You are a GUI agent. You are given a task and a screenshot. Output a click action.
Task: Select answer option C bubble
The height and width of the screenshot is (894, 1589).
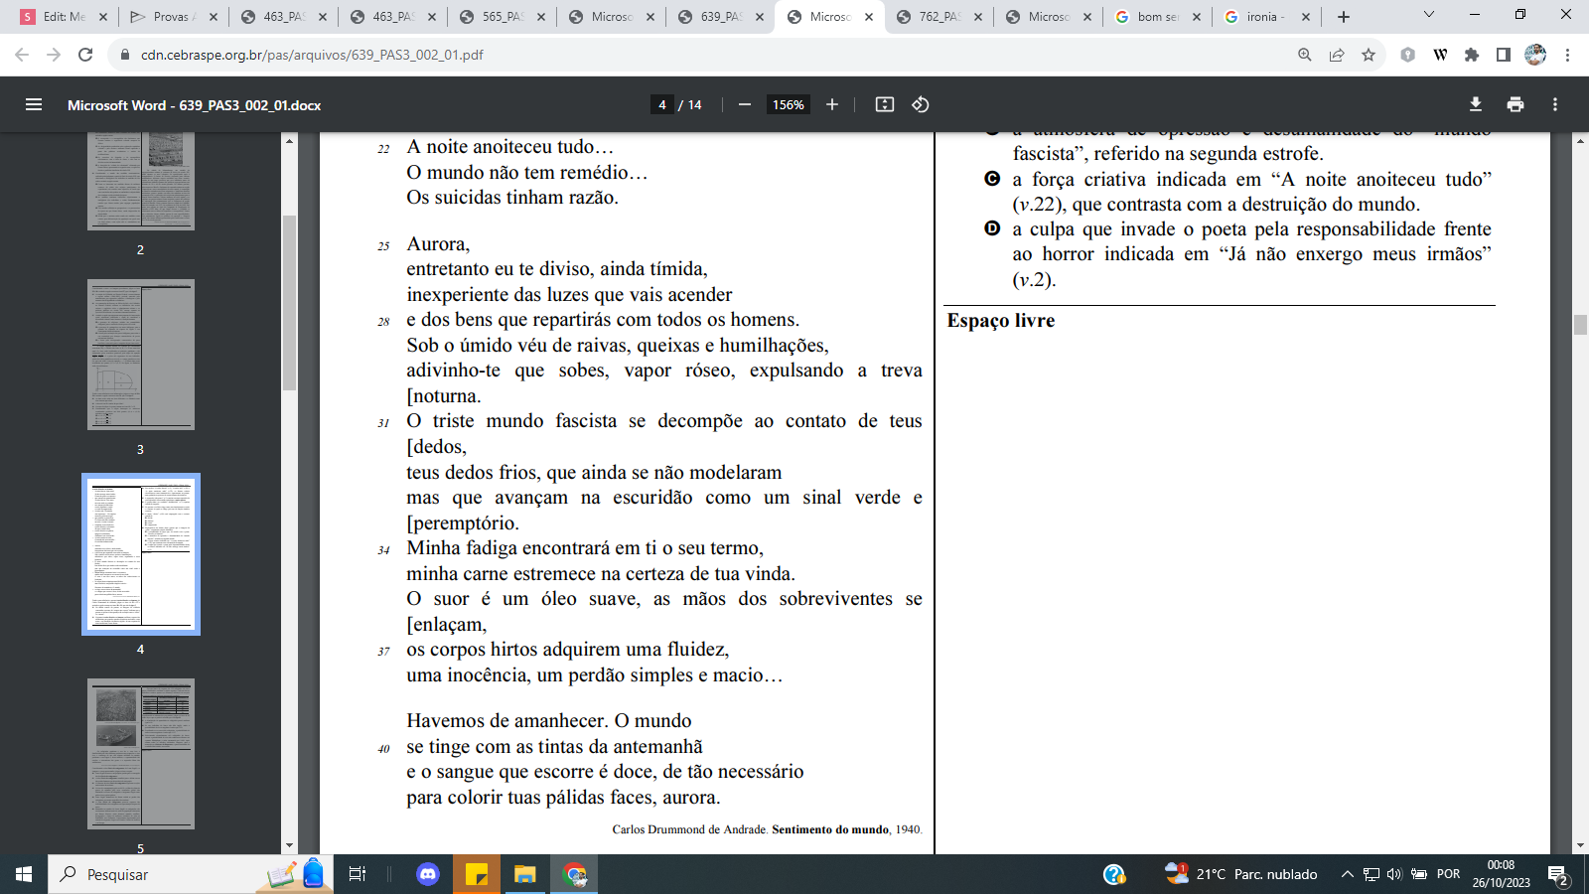pyautogui.click(x=992, y=179)
